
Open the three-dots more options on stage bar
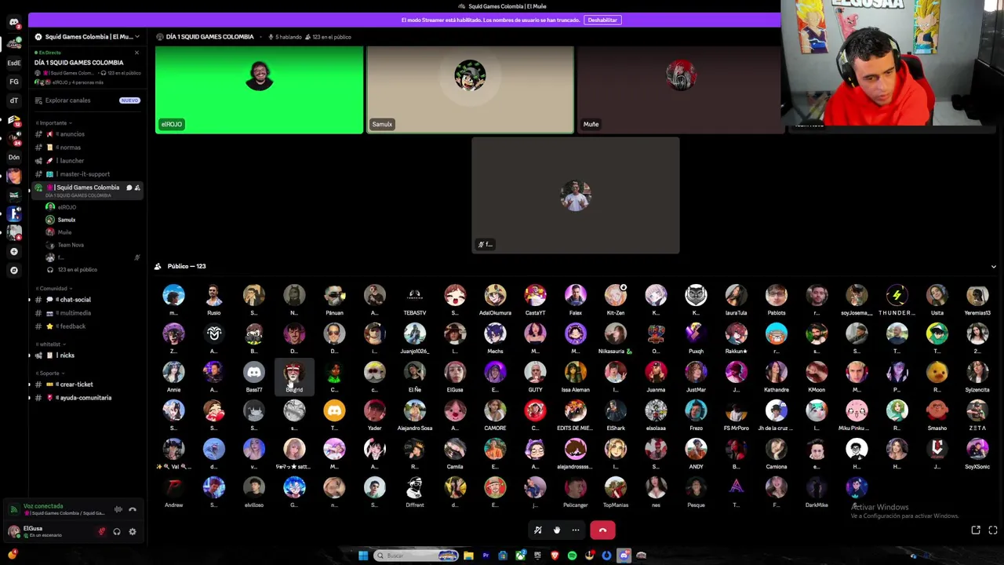pyautogui.click(x=576, y=530)
